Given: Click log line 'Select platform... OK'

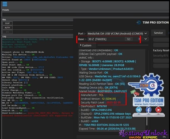Looking at the screenshot, I should 16,85.
